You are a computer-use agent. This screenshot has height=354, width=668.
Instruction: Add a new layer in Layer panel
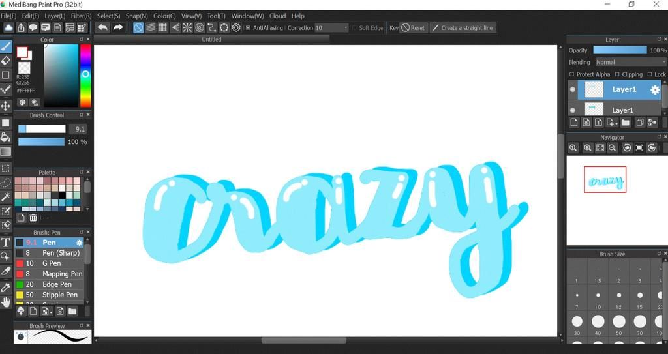tap(574, 123)
